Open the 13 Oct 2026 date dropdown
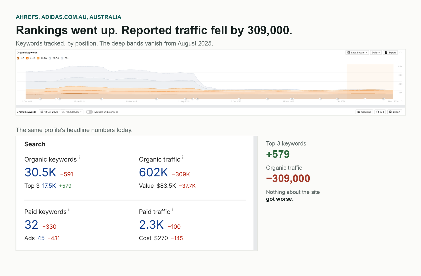This screenshot has height=276, width=421. click(x=50, y=112)
